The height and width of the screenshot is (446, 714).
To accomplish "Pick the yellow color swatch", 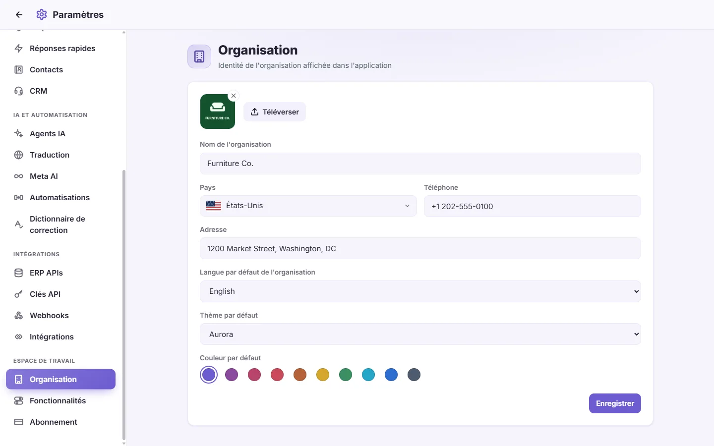I will click(x=323, y=375).
